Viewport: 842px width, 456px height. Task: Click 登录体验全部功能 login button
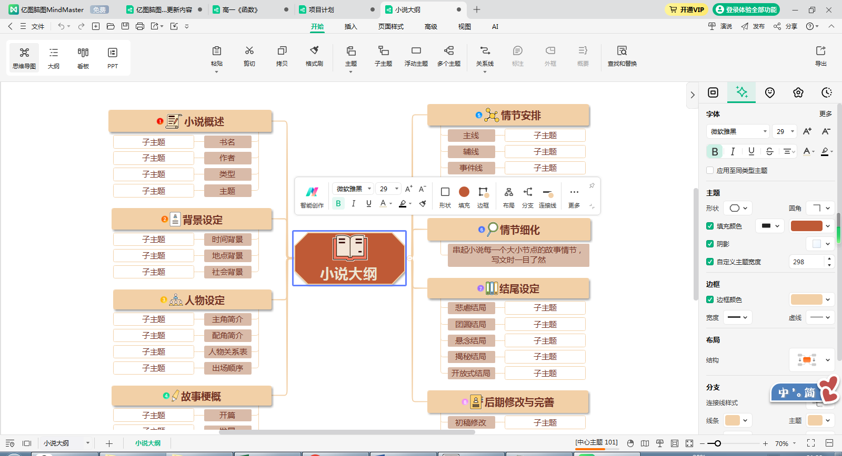point(746,9)
